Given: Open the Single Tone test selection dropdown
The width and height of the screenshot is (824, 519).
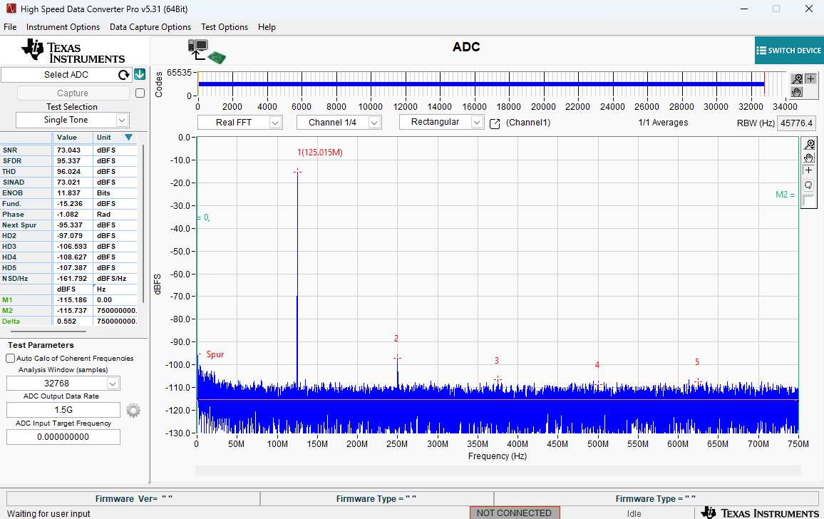Looking at the screenshot, I should [x=72, y=120].
